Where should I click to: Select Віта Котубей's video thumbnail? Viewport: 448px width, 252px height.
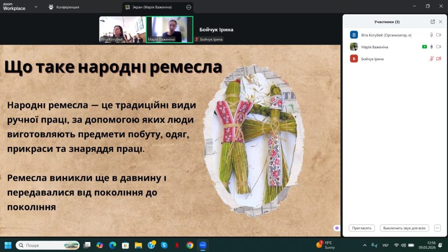point(122,29)
